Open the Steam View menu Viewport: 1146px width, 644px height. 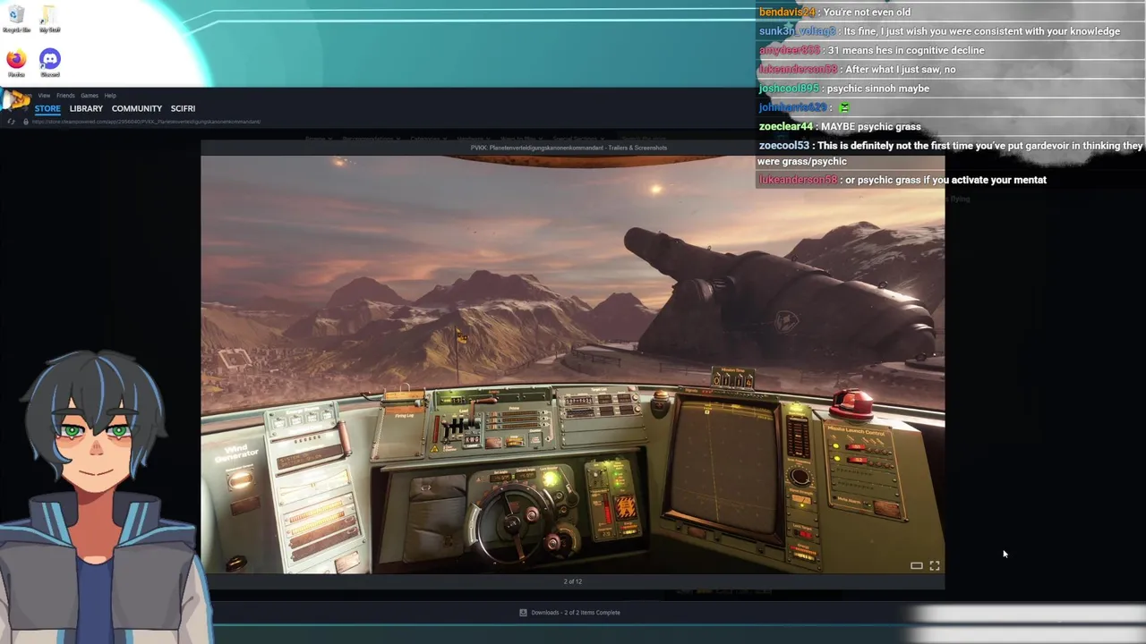(x=44, y=96)
